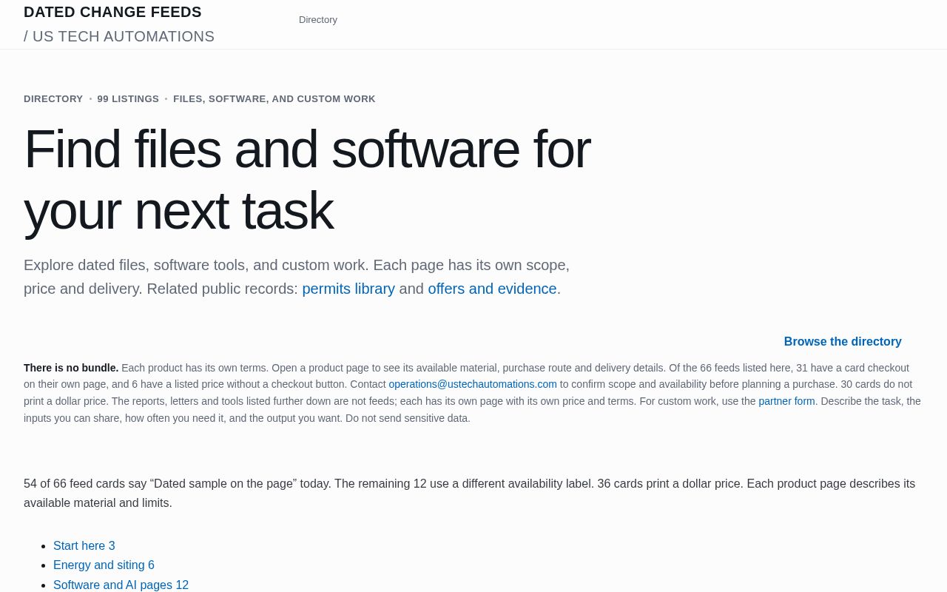947x592 pixels.
Task: Open the partner form link
Action: point(786,401)
